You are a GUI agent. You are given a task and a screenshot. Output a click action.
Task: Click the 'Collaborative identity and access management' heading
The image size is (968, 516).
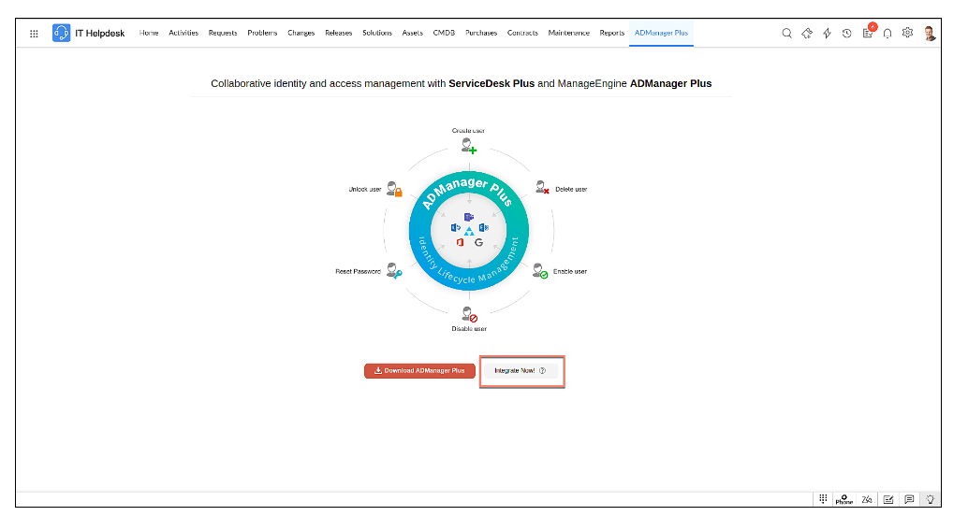[462, 83]
